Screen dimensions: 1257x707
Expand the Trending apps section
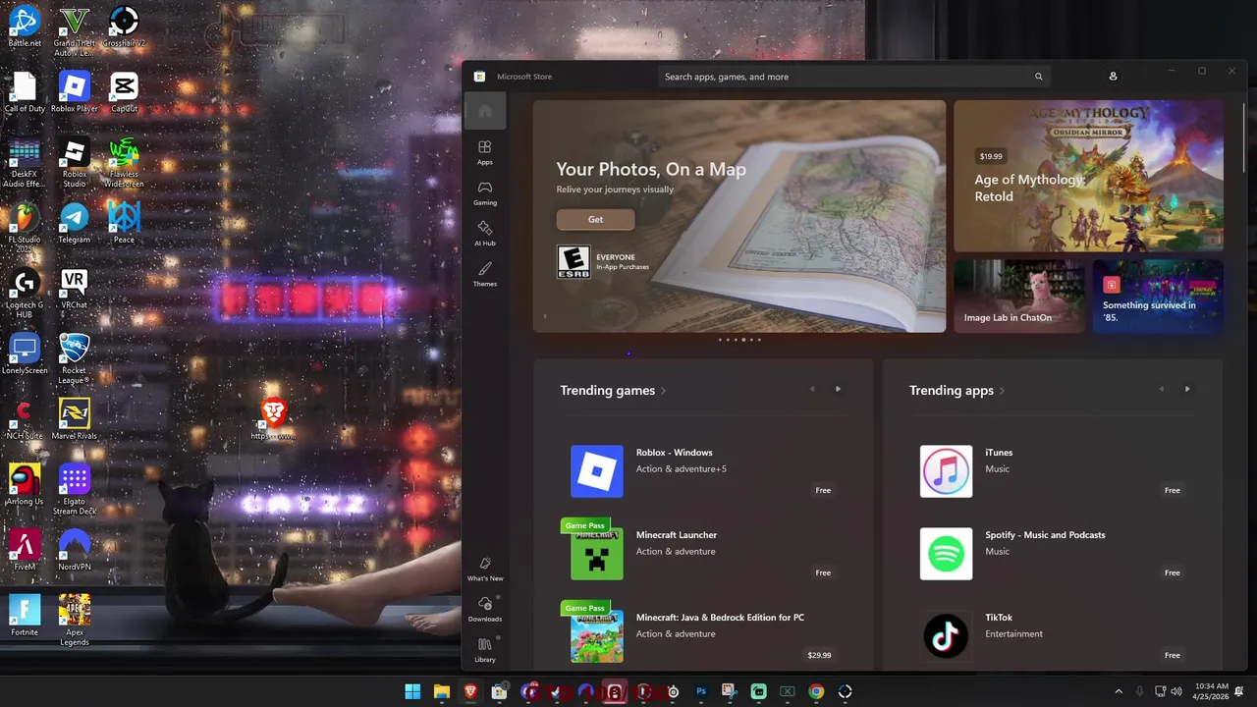click(x=956, y=390)
